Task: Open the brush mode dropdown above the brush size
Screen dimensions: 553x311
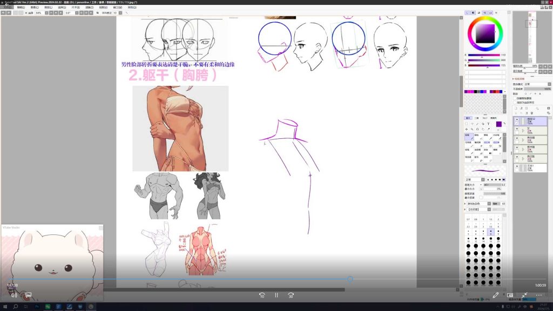Action: pos(475,180)
